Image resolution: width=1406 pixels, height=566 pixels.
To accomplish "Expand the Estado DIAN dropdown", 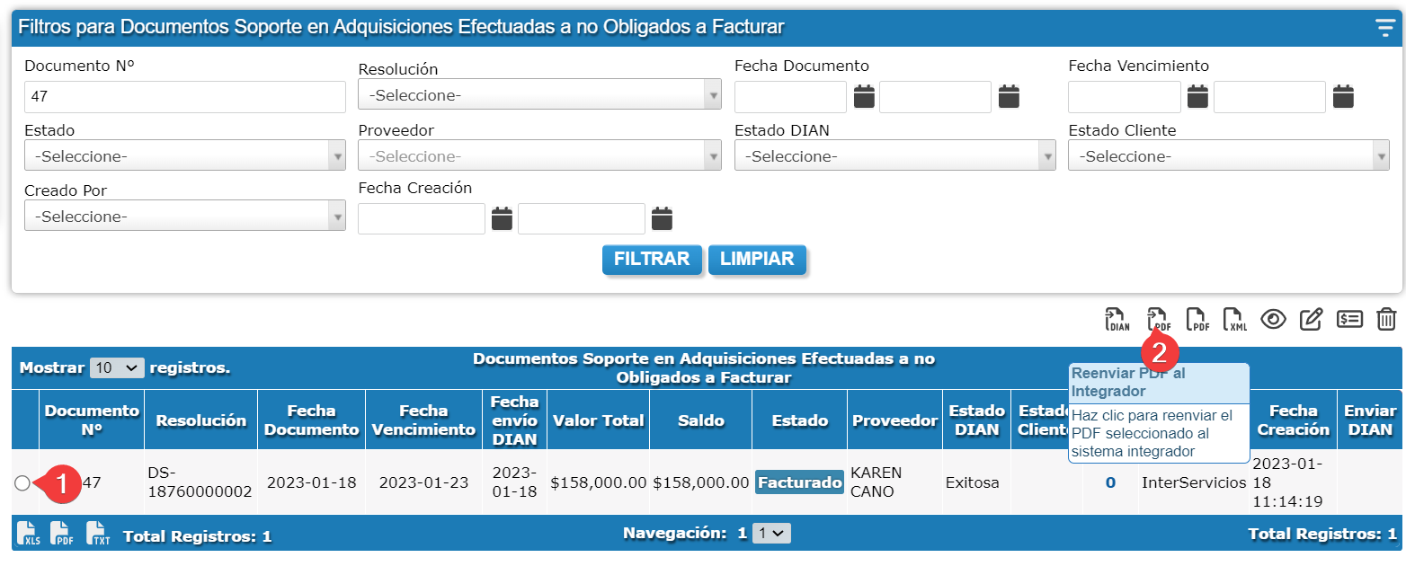I will pos(894,156).
